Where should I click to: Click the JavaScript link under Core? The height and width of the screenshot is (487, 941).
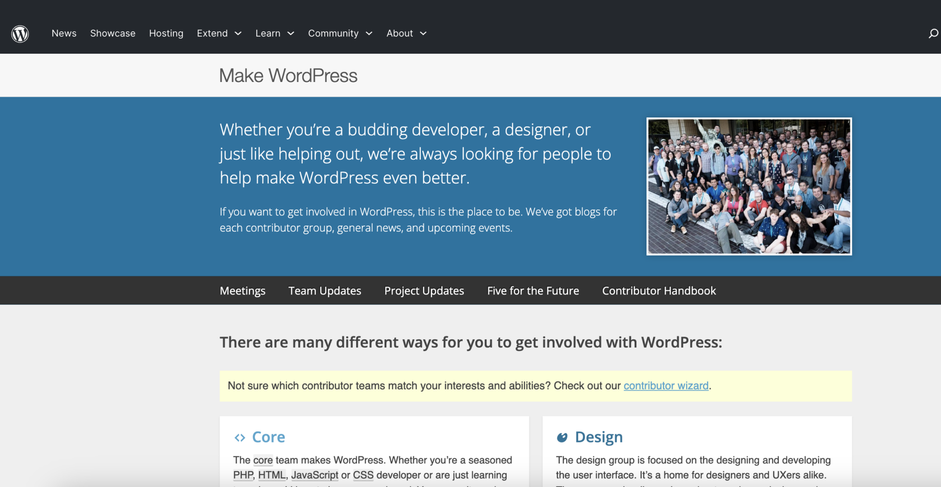315,475
